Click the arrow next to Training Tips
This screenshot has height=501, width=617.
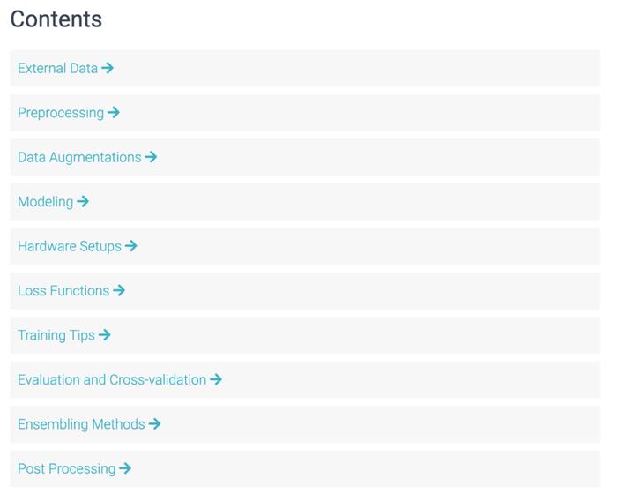(104, 335)
